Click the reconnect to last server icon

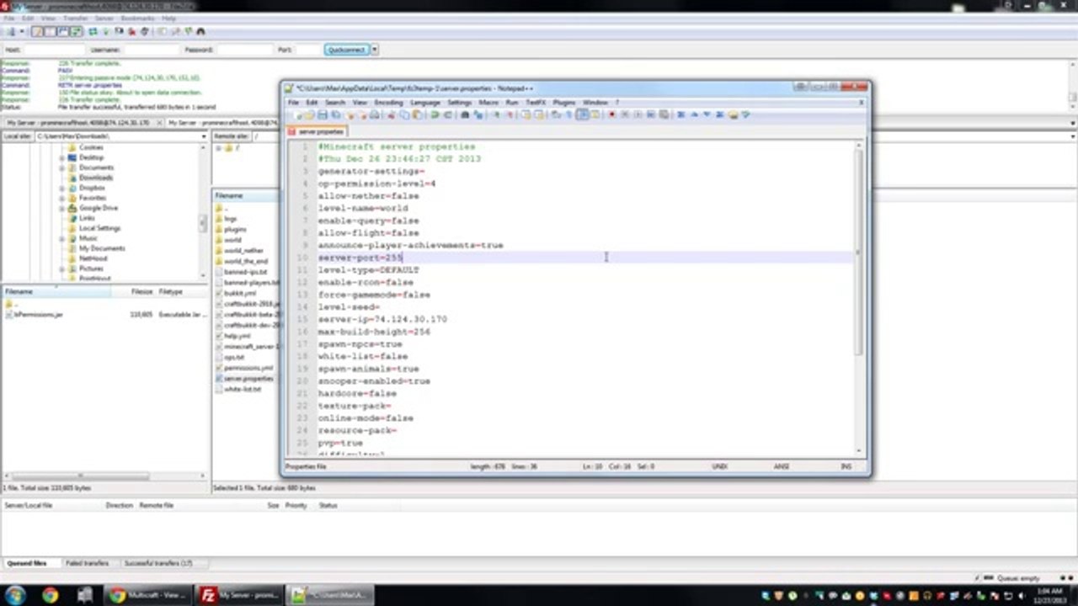tap(145, 31)
